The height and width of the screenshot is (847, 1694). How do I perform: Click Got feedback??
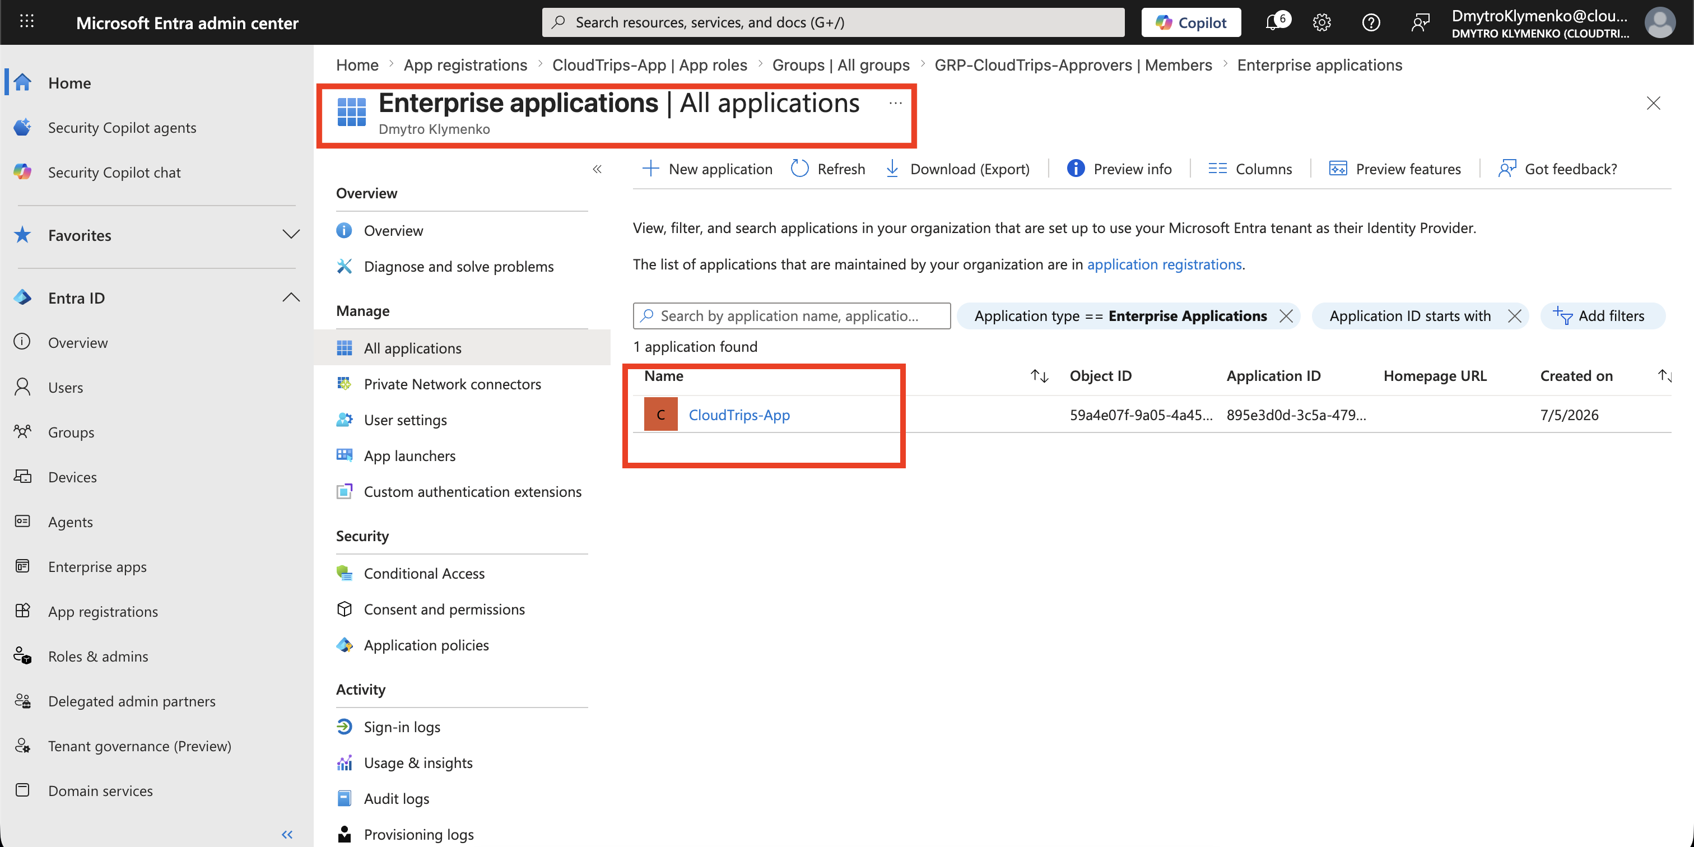point(1557,169)
